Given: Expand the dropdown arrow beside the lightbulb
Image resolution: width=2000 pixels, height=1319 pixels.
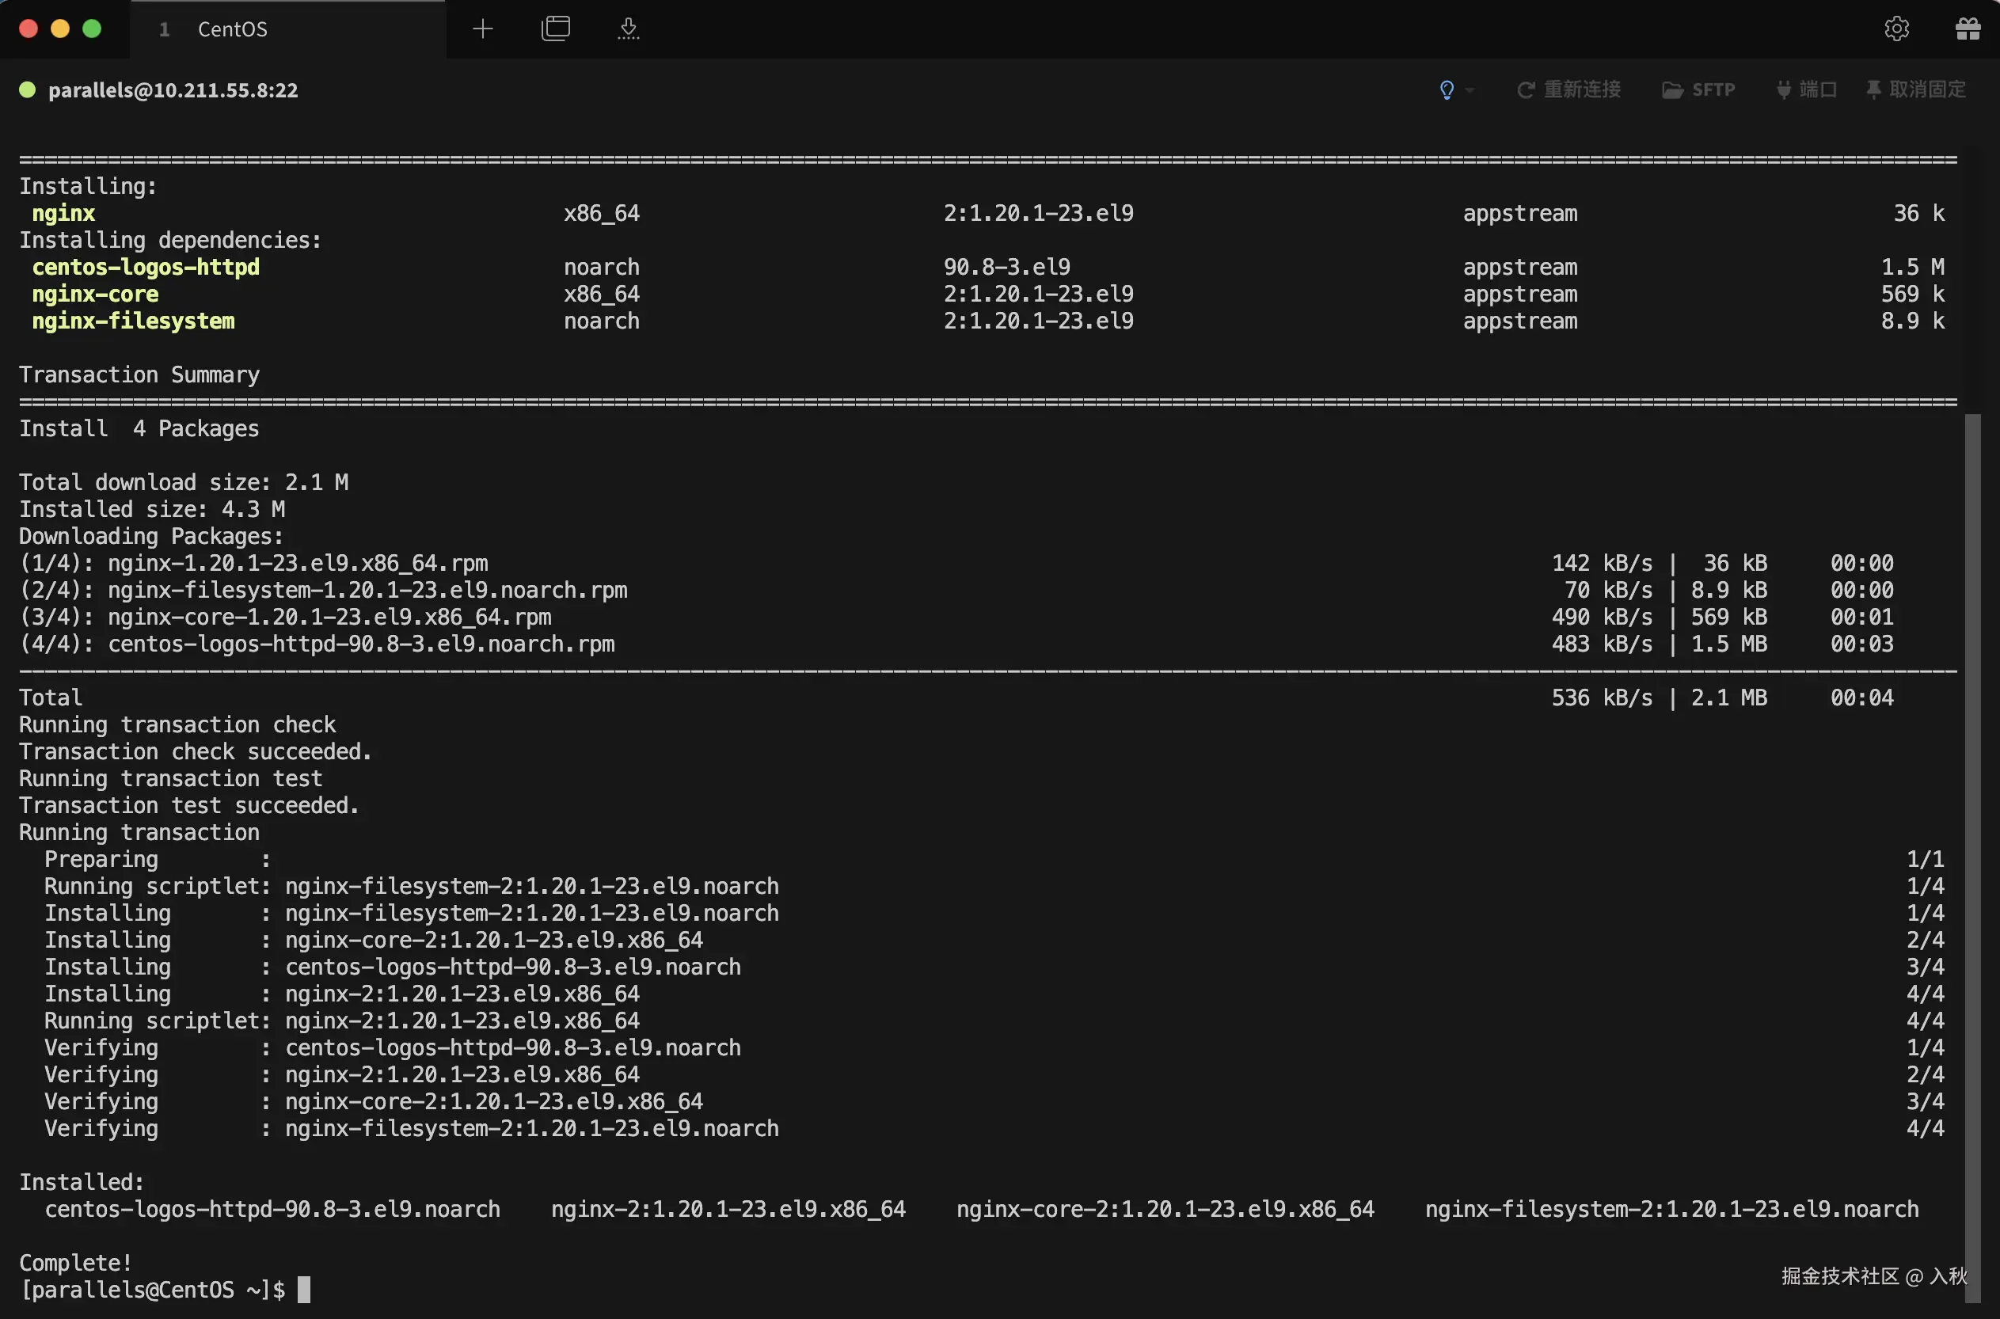Looking at the screenshot, I should tap(1470, 90).
